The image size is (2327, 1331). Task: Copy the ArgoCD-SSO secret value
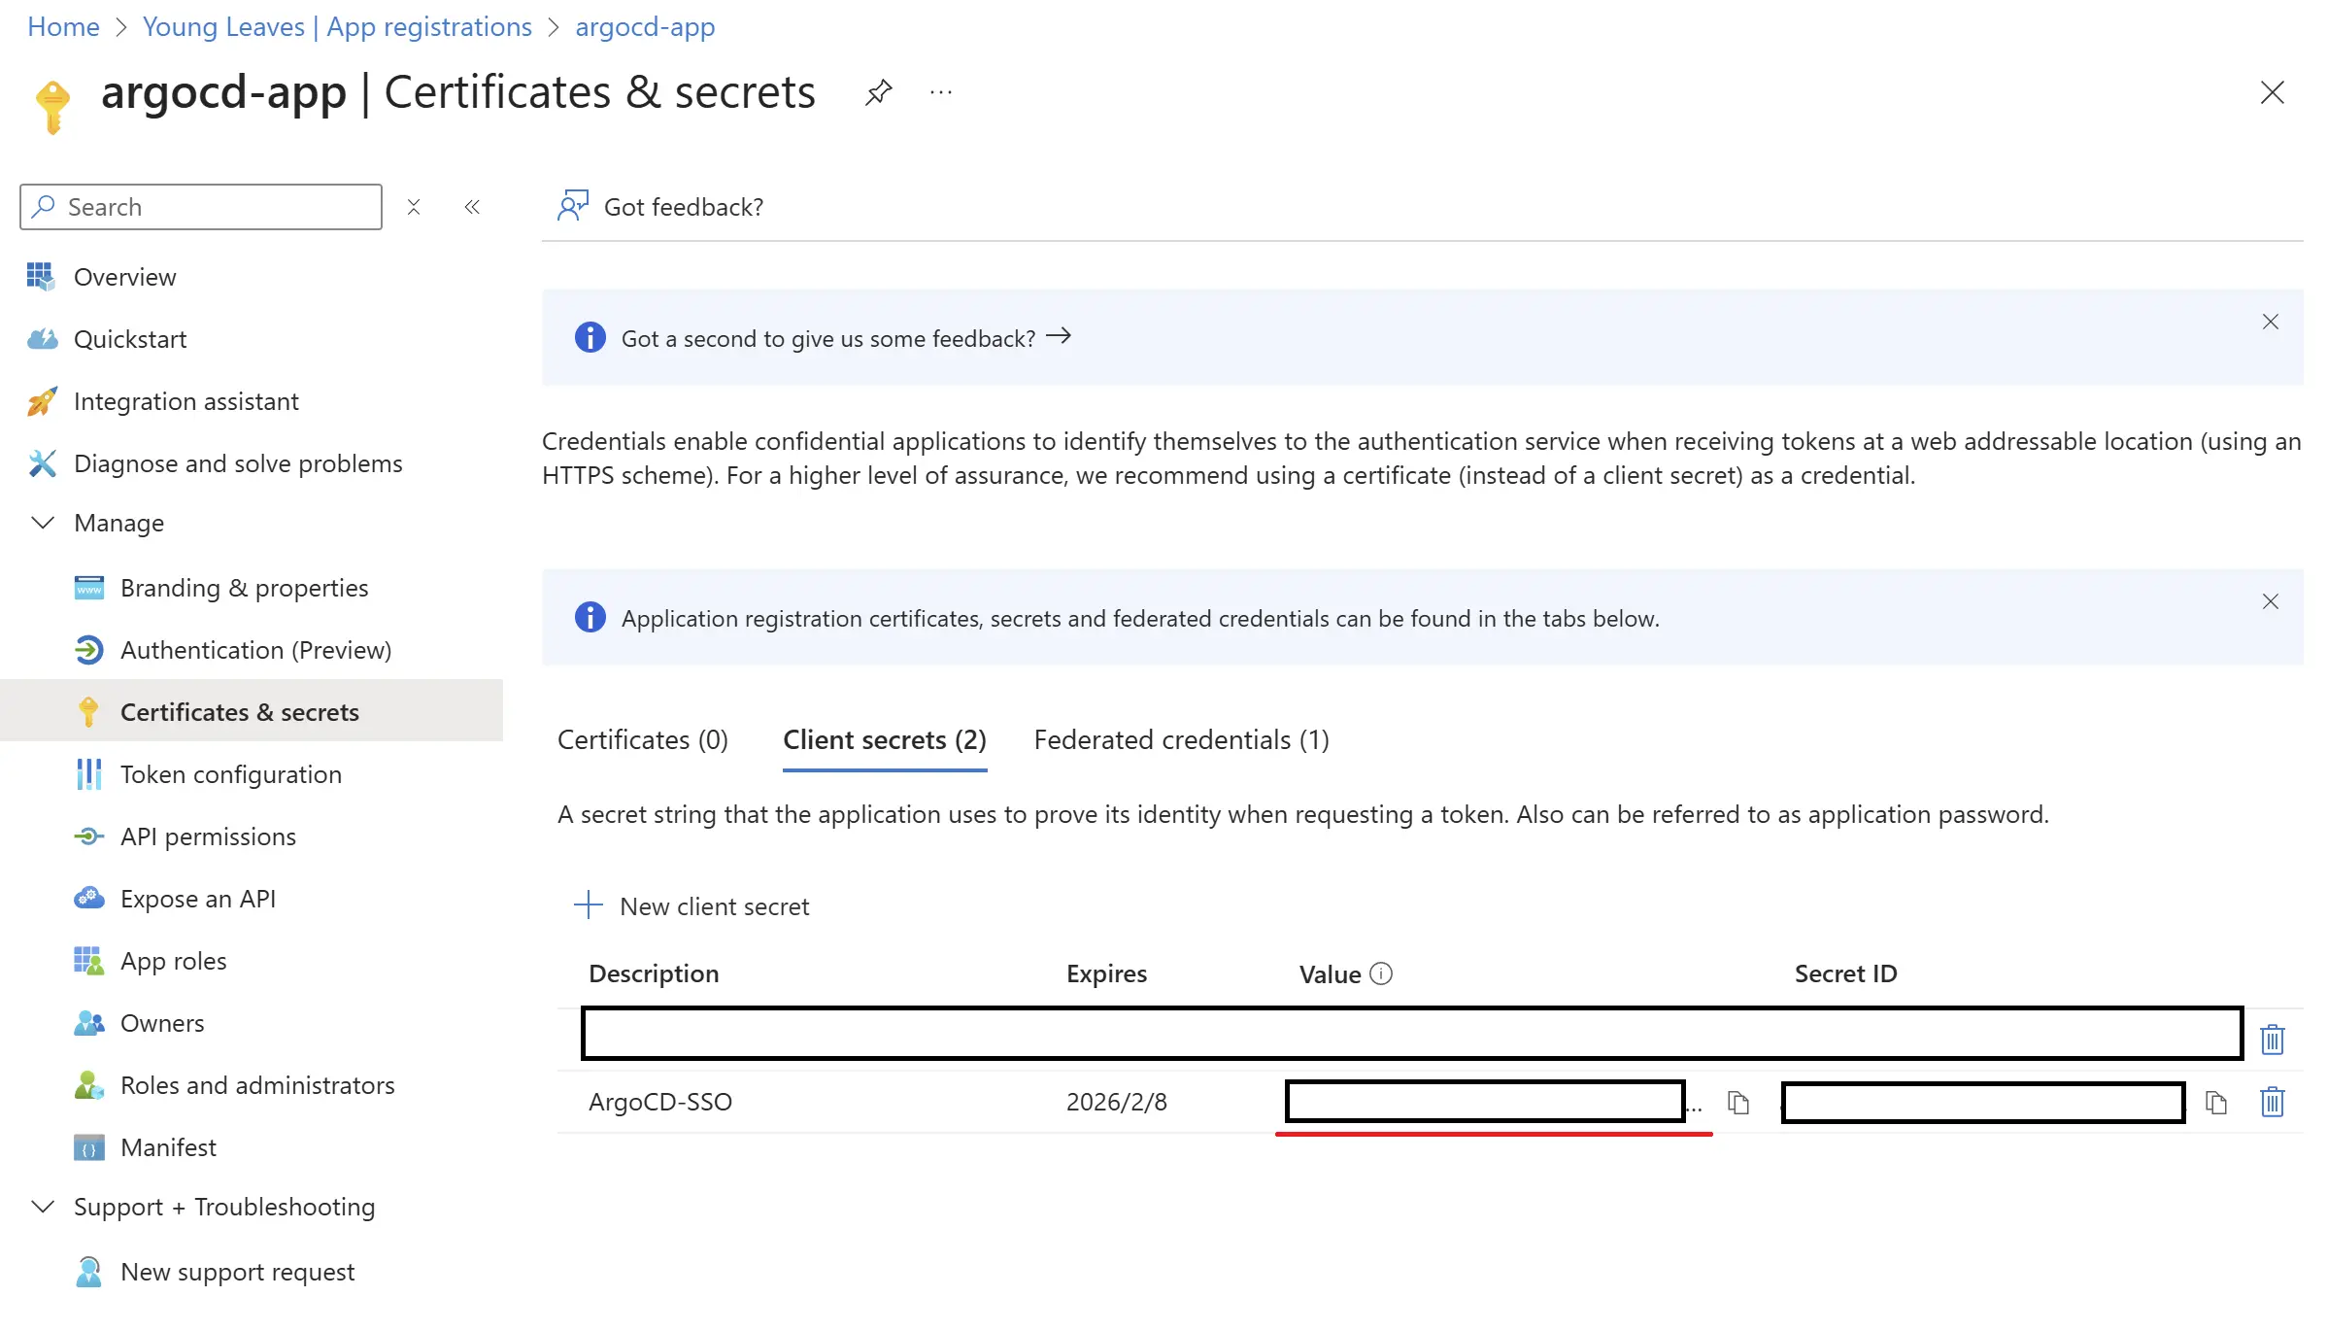pos(1738,1103)
